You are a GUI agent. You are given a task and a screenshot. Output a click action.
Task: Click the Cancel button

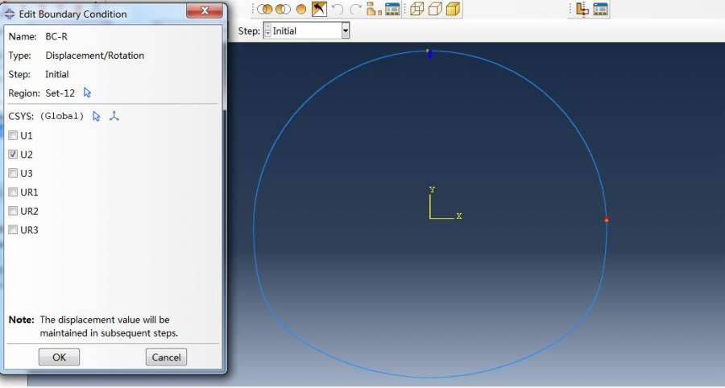(167, 357)
